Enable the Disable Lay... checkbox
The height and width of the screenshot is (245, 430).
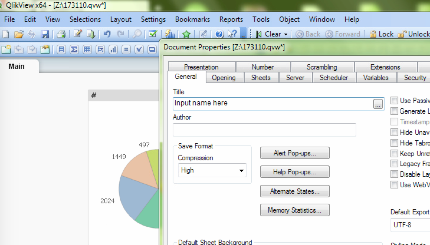394,174
